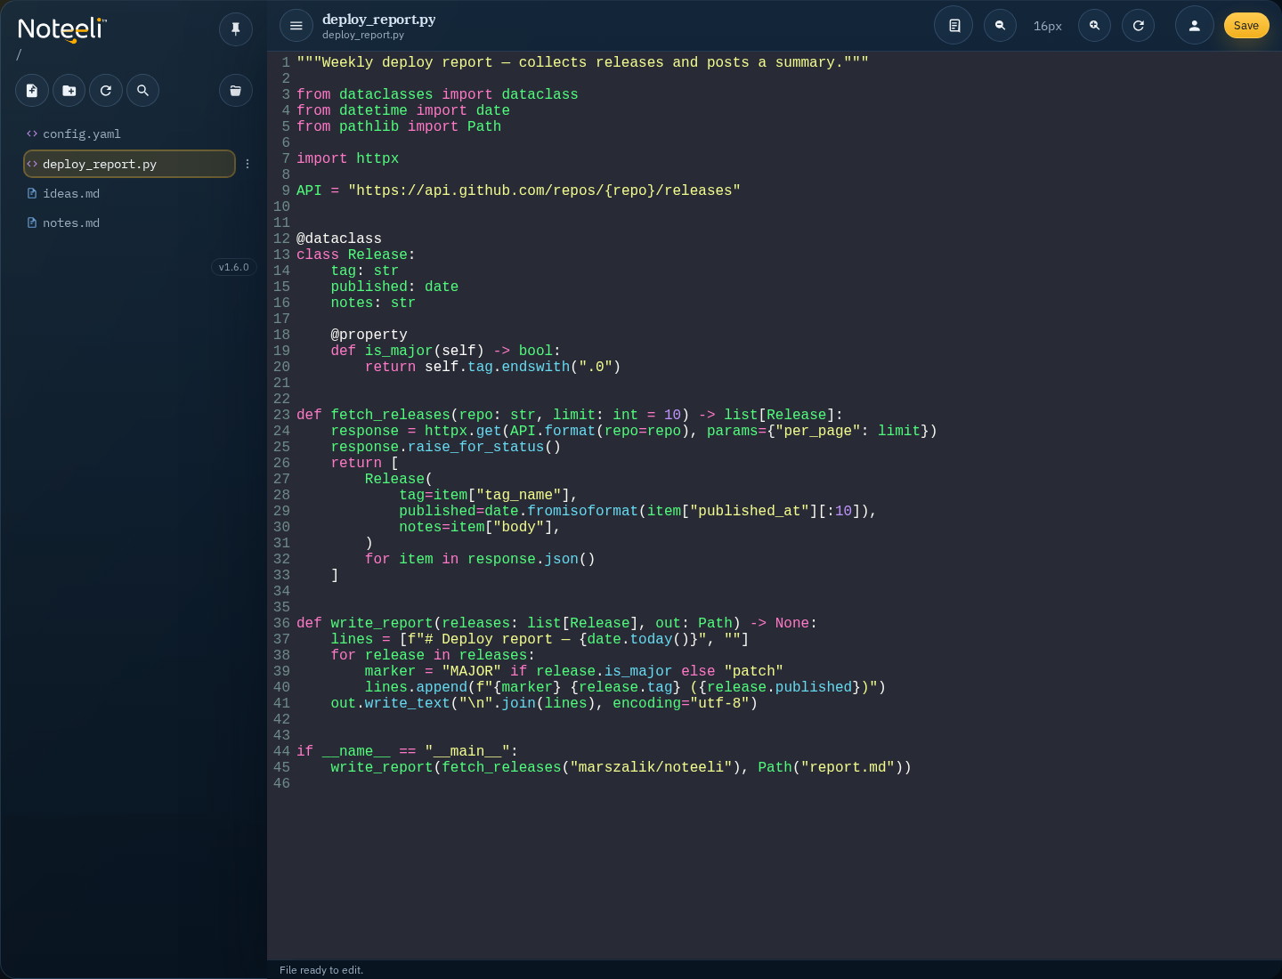The height and width of the screenshot is (979, 1282).
Task: Zoom in the editor font size
Action: 1095,26
